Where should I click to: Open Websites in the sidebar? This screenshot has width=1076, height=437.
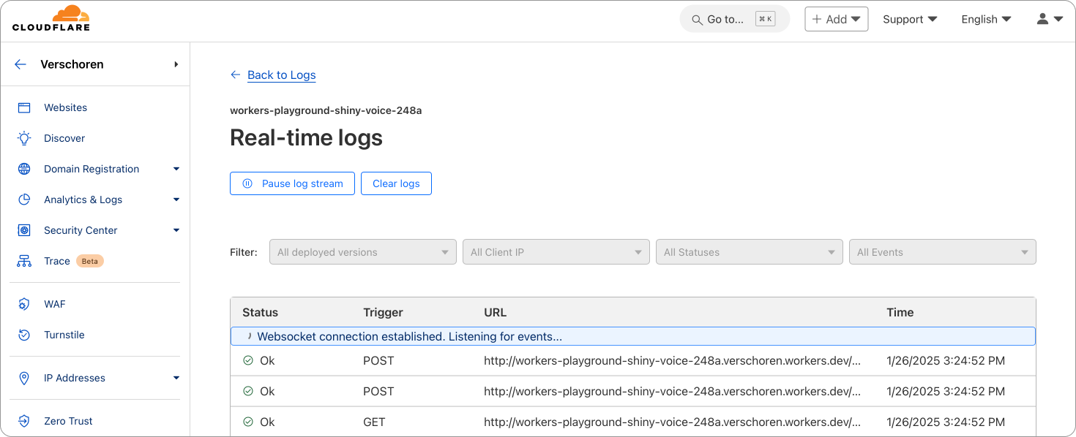pos(65,107)
